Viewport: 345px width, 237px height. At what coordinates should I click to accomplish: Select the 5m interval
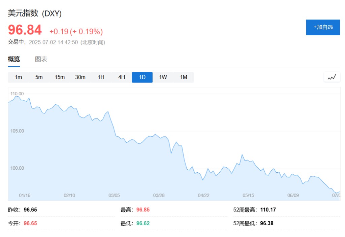39,77
